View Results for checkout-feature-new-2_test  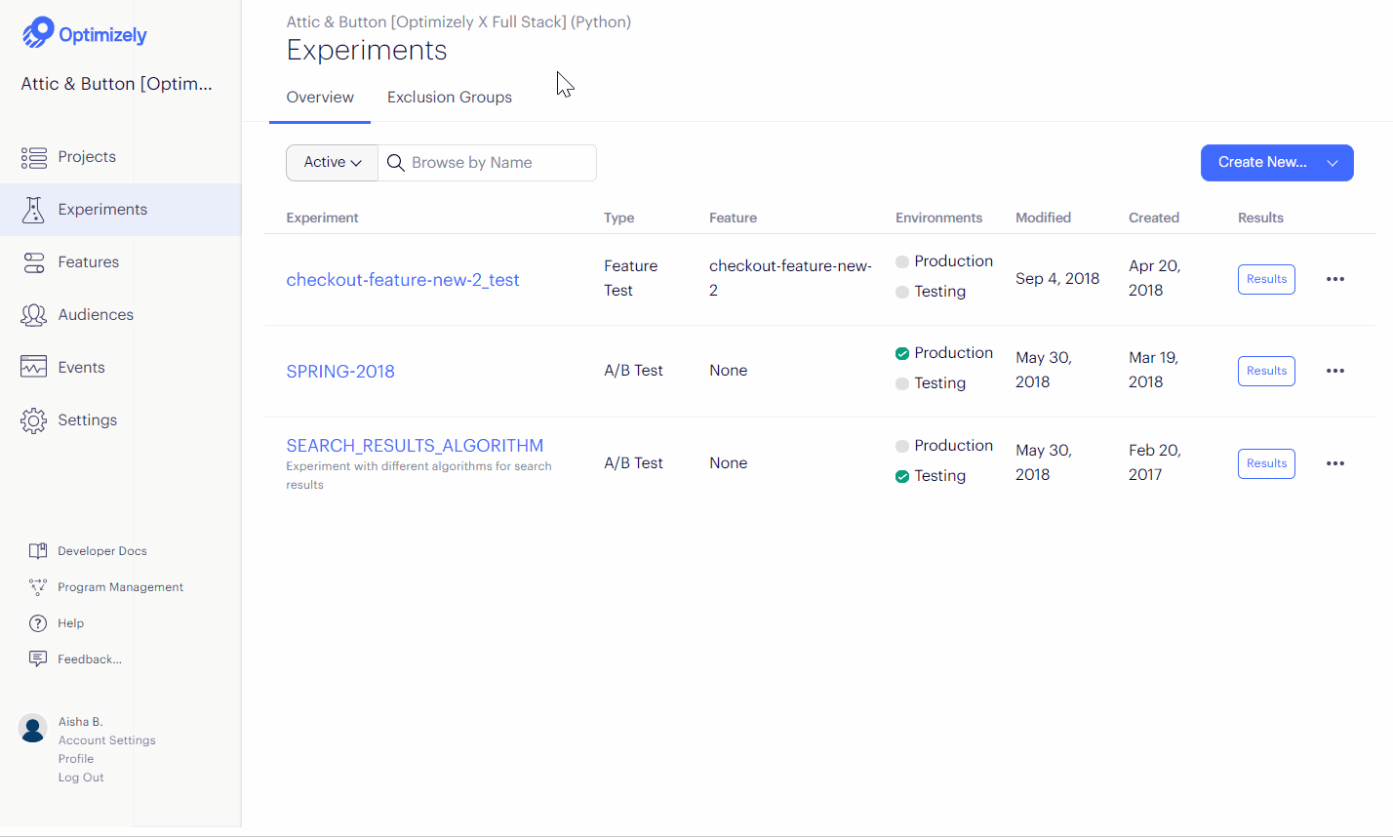tap(1266, 279)
